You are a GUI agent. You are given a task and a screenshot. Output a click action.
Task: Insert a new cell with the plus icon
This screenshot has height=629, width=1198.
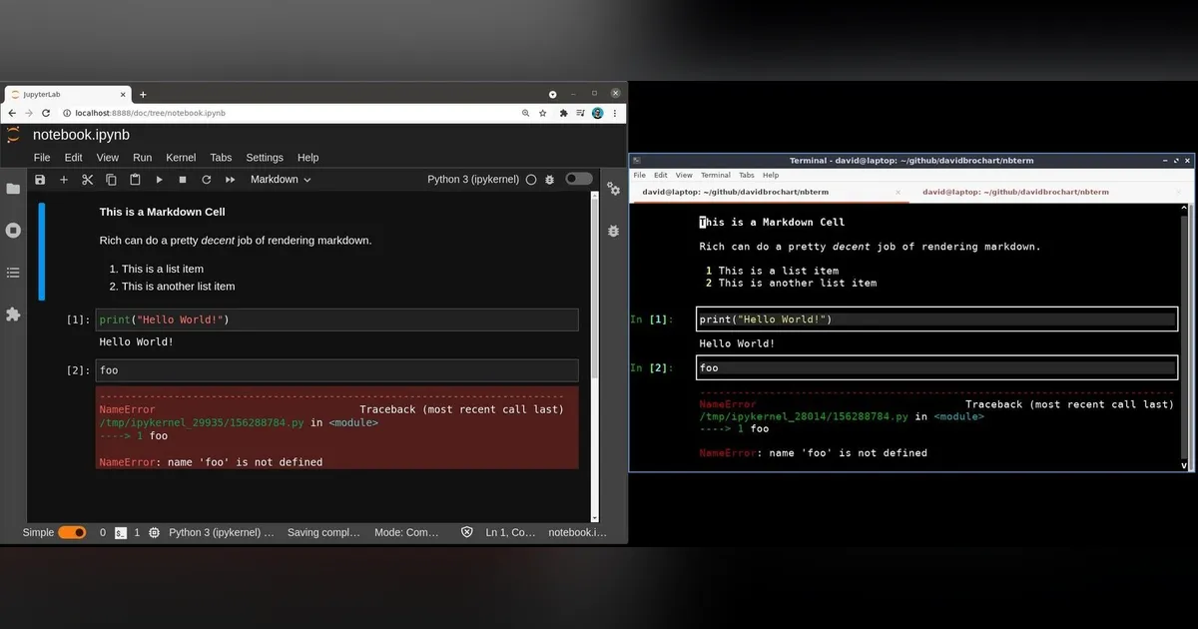tap(64, 180)
